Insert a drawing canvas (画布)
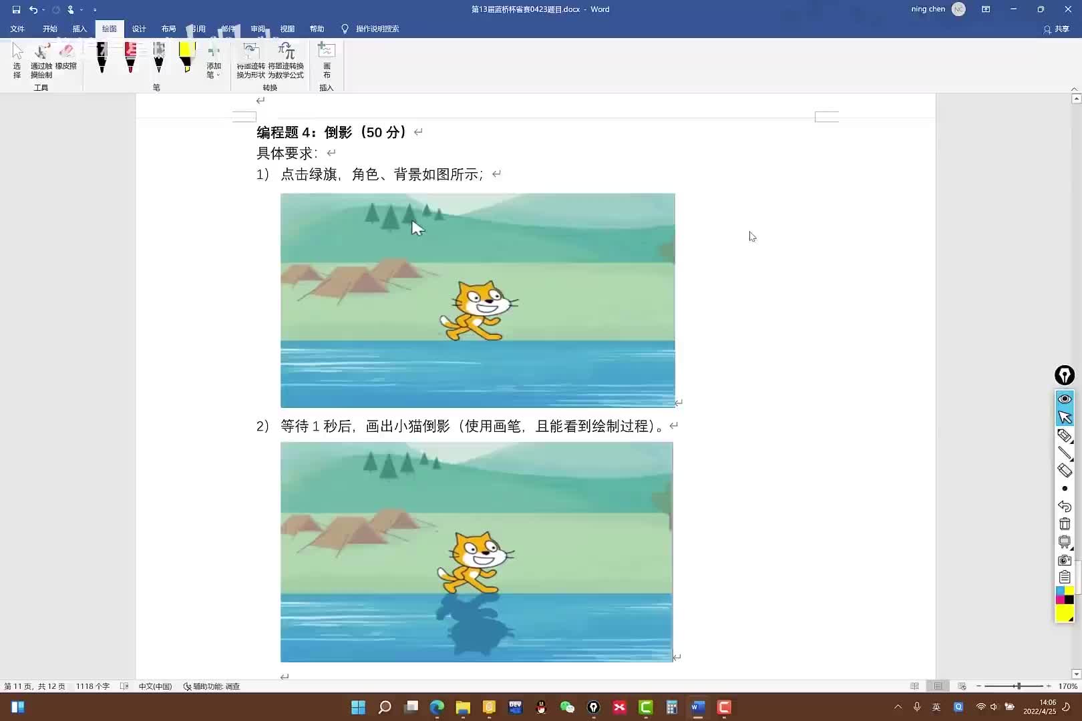The width and height of the screenshot is (1082, 721). point(327,61)
